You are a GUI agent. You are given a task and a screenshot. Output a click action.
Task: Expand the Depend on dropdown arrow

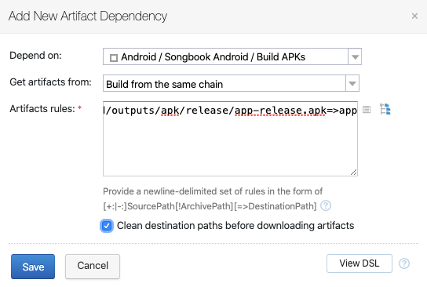pyautogui.click(x=355, y=56)
